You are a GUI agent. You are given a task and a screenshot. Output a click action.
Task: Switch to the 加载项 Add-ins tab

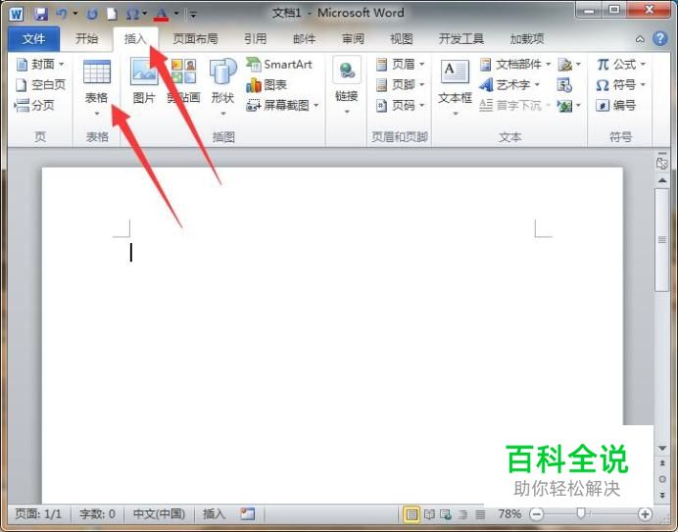tap(527, 39)
